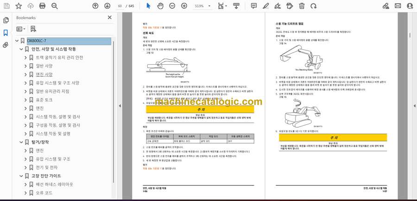The width and height of the screenshot is (417, 201).
Task: Select the arrow Selection tool
Action: tap(148, 6)
